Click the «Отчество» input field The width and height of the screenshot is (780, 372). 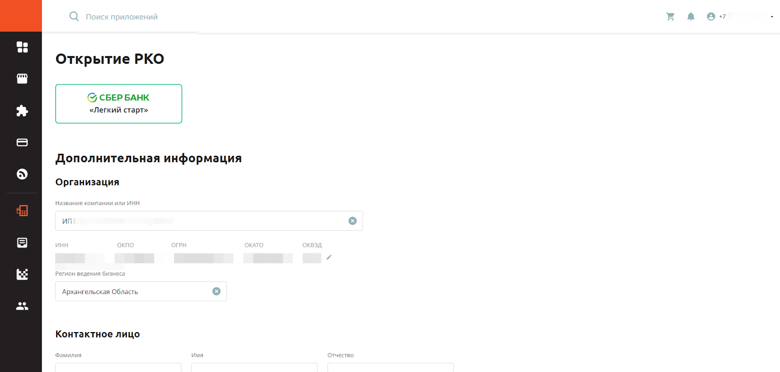[390, 368]
